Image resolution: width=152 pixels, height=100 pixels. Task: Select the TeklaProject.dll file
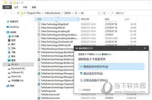pyautogui.click(x=48, y=91)
